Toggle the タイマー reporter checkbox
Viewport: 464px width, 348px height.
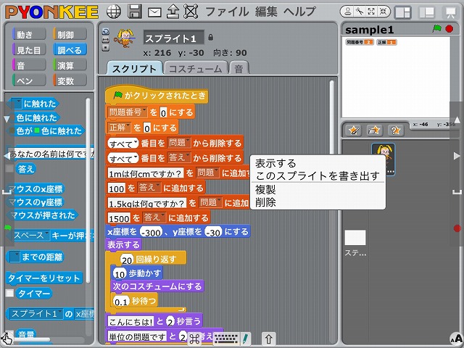tap(9, 294)
